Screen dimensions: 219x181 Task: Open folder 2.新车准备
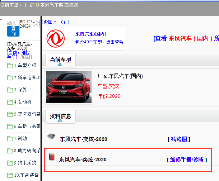tap(27, 77)
